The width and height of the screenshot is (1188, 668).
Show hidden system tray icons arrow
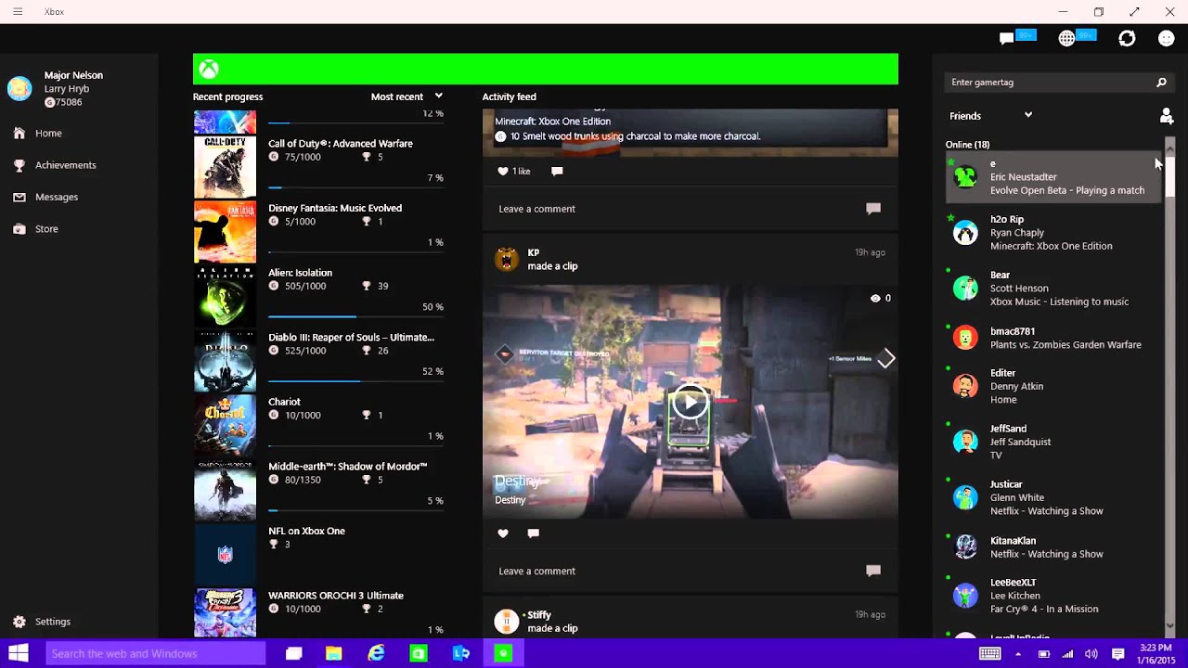pyautogui.click(x=1018, y=653)
